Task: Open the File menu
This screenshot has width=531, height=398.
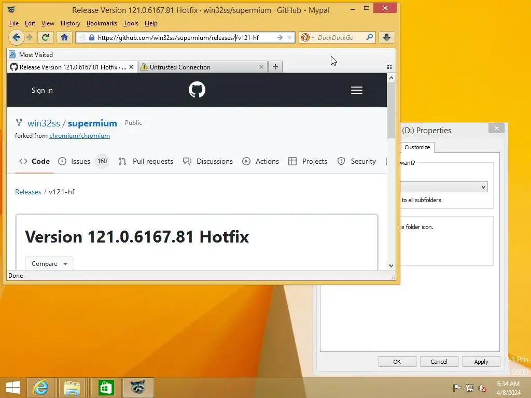Action: (14, 23)
